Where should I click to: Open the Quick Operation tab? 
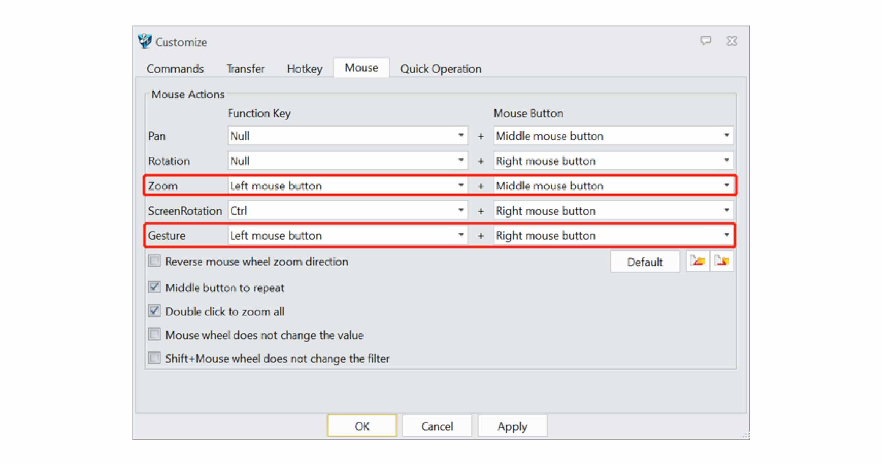(440, 69)
